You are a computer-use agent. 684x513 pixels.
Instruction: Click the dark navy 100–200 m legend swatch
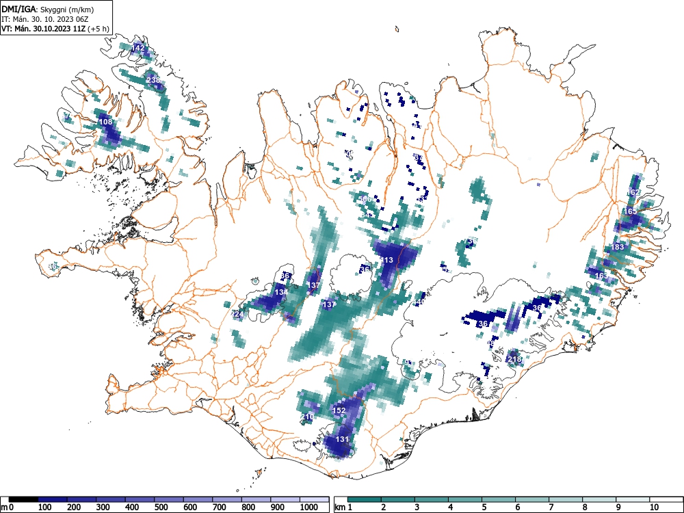[53, 499]
